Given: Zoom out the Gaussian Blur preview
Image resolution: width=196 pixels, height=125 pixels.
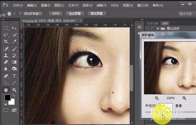Looking at the screenshot, I should pos(157,98).
